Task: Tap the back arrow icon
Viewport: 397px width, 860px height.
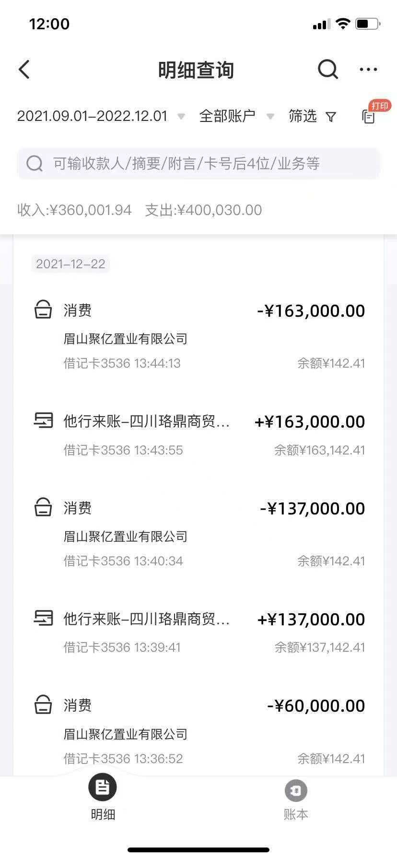Action: (x=24, y=70)
